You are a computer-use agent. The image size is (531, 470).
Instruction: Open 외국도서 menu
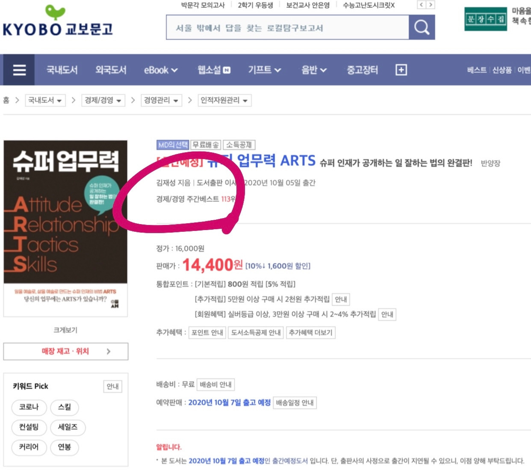click(111, 70)
